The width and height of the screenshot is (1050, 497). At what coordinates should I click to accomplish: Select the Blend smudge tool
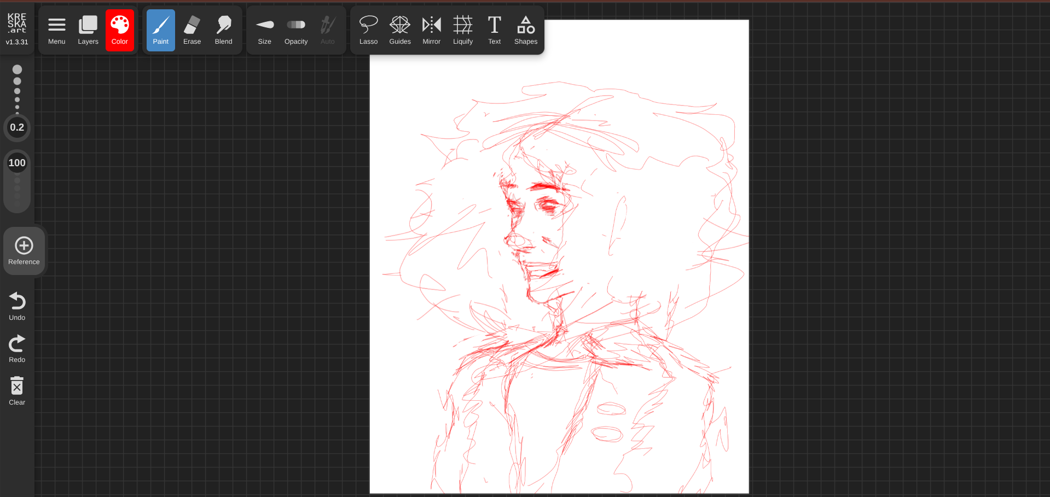point(224,31)
